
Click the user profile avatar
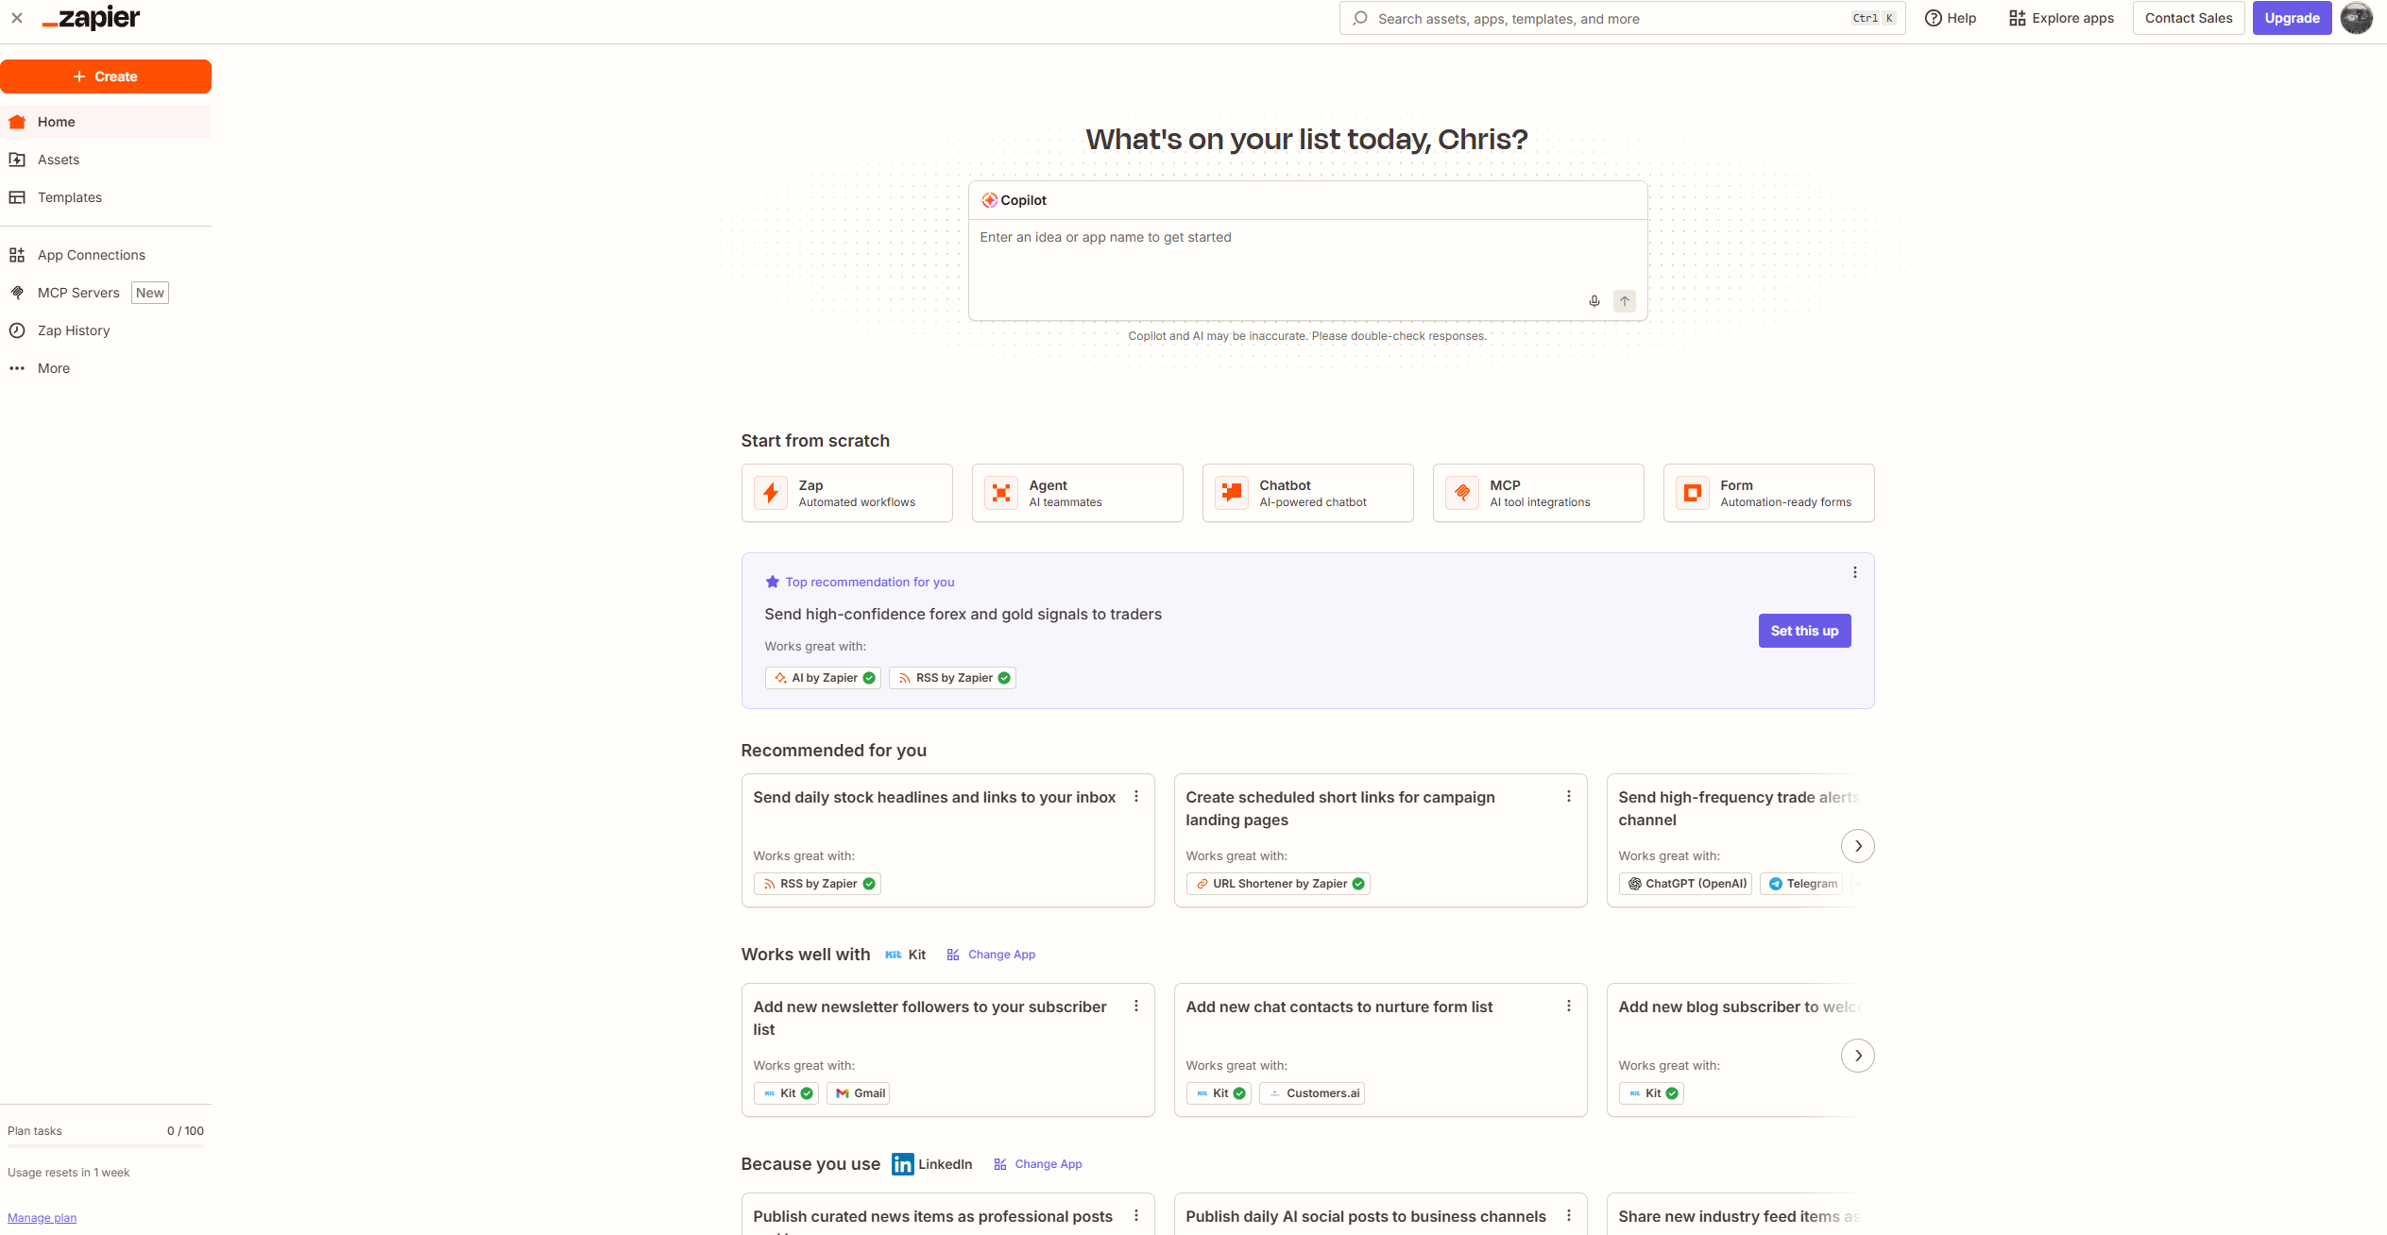(2356, 18)
